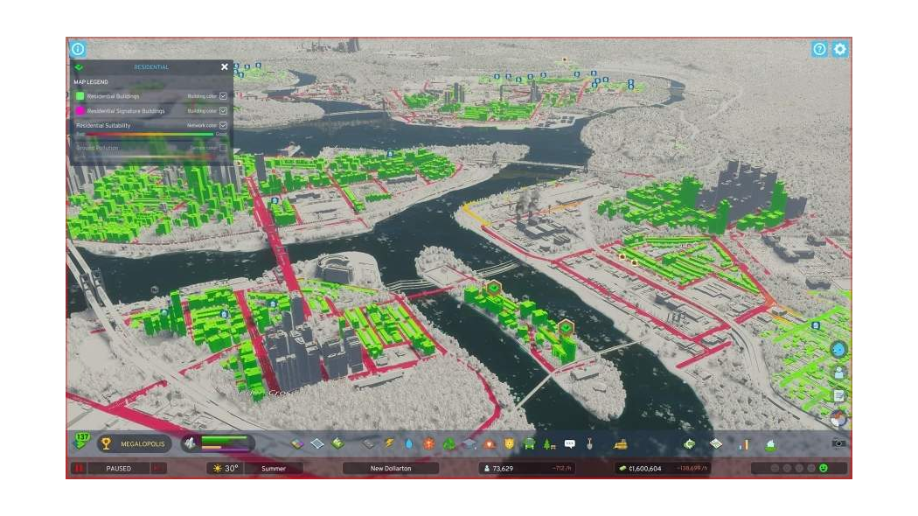Viewport: 918px width, 516px height.
Task: Open the Landscaping shovel menu
Action: point(589,444)
